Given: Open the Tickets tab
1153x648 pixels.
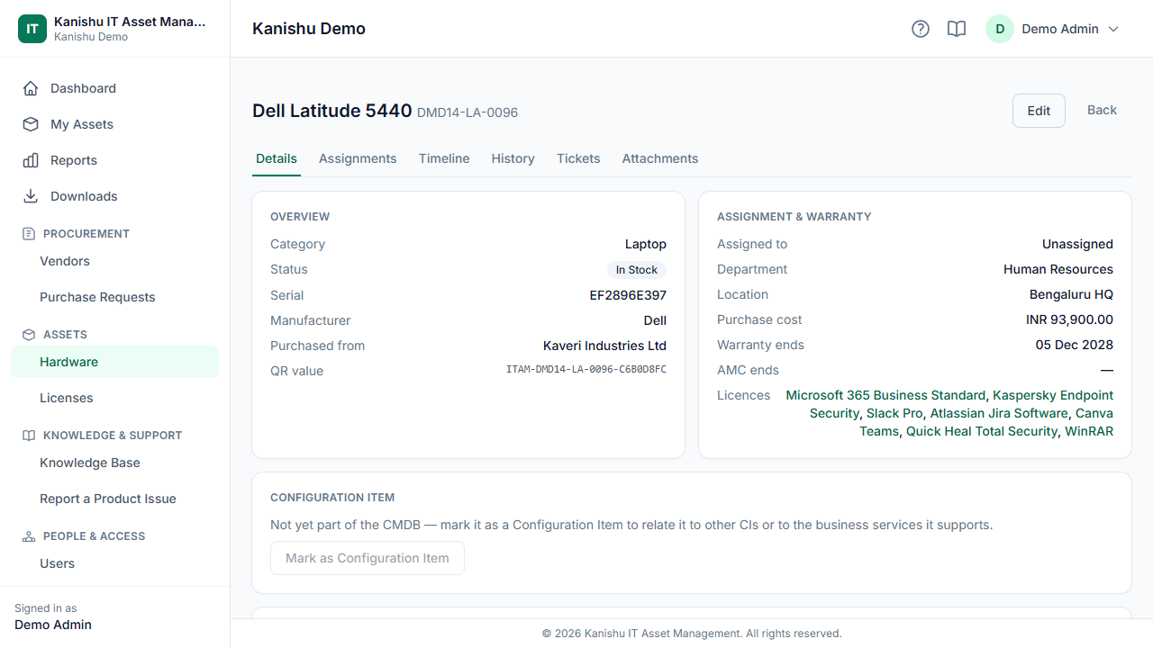Looking at the screenshot, I should [x=578, y=158].
